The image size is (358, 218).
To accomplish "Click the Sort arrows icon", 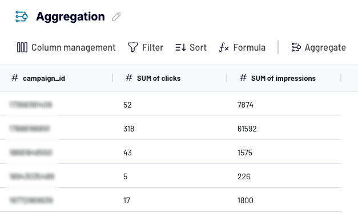I will (180, 47).
